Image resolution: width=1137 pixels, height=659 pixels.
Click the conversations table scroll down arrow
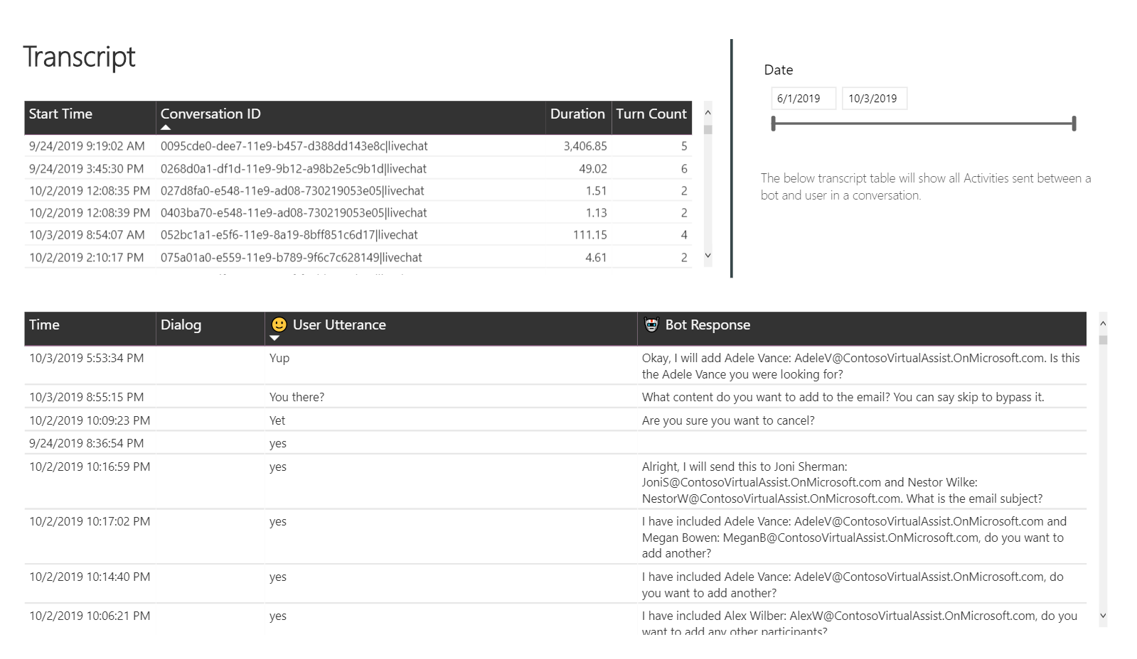point(708,256)
